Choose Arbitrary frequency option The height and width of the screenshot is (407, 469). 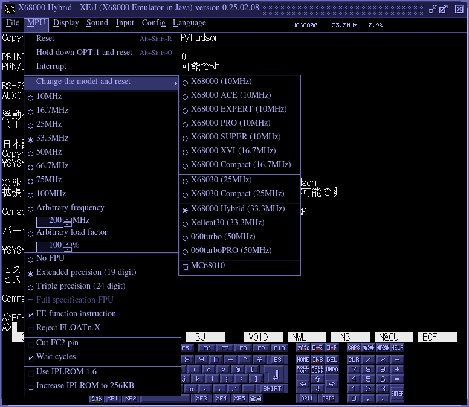[102, 207]
